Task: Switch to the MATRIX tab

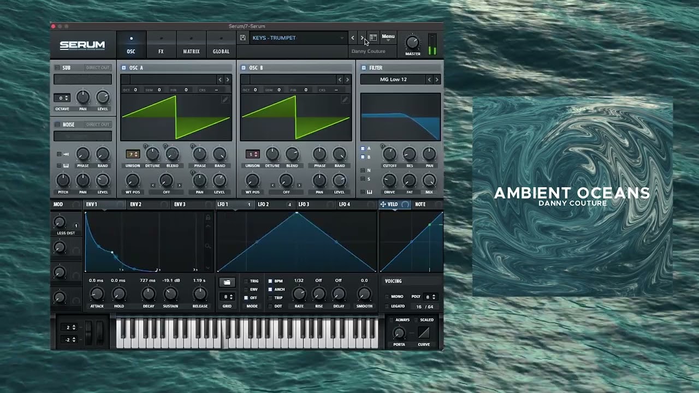Action: point(191,45)
